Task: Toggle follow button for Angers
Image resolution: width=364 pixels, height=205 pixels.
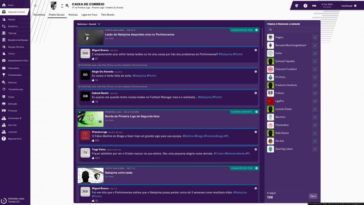Action: click(315, 38)
